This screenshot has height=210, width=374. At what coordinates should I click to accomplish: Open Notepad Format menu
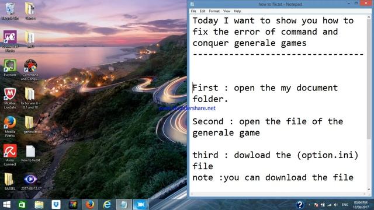coord(214,11)
